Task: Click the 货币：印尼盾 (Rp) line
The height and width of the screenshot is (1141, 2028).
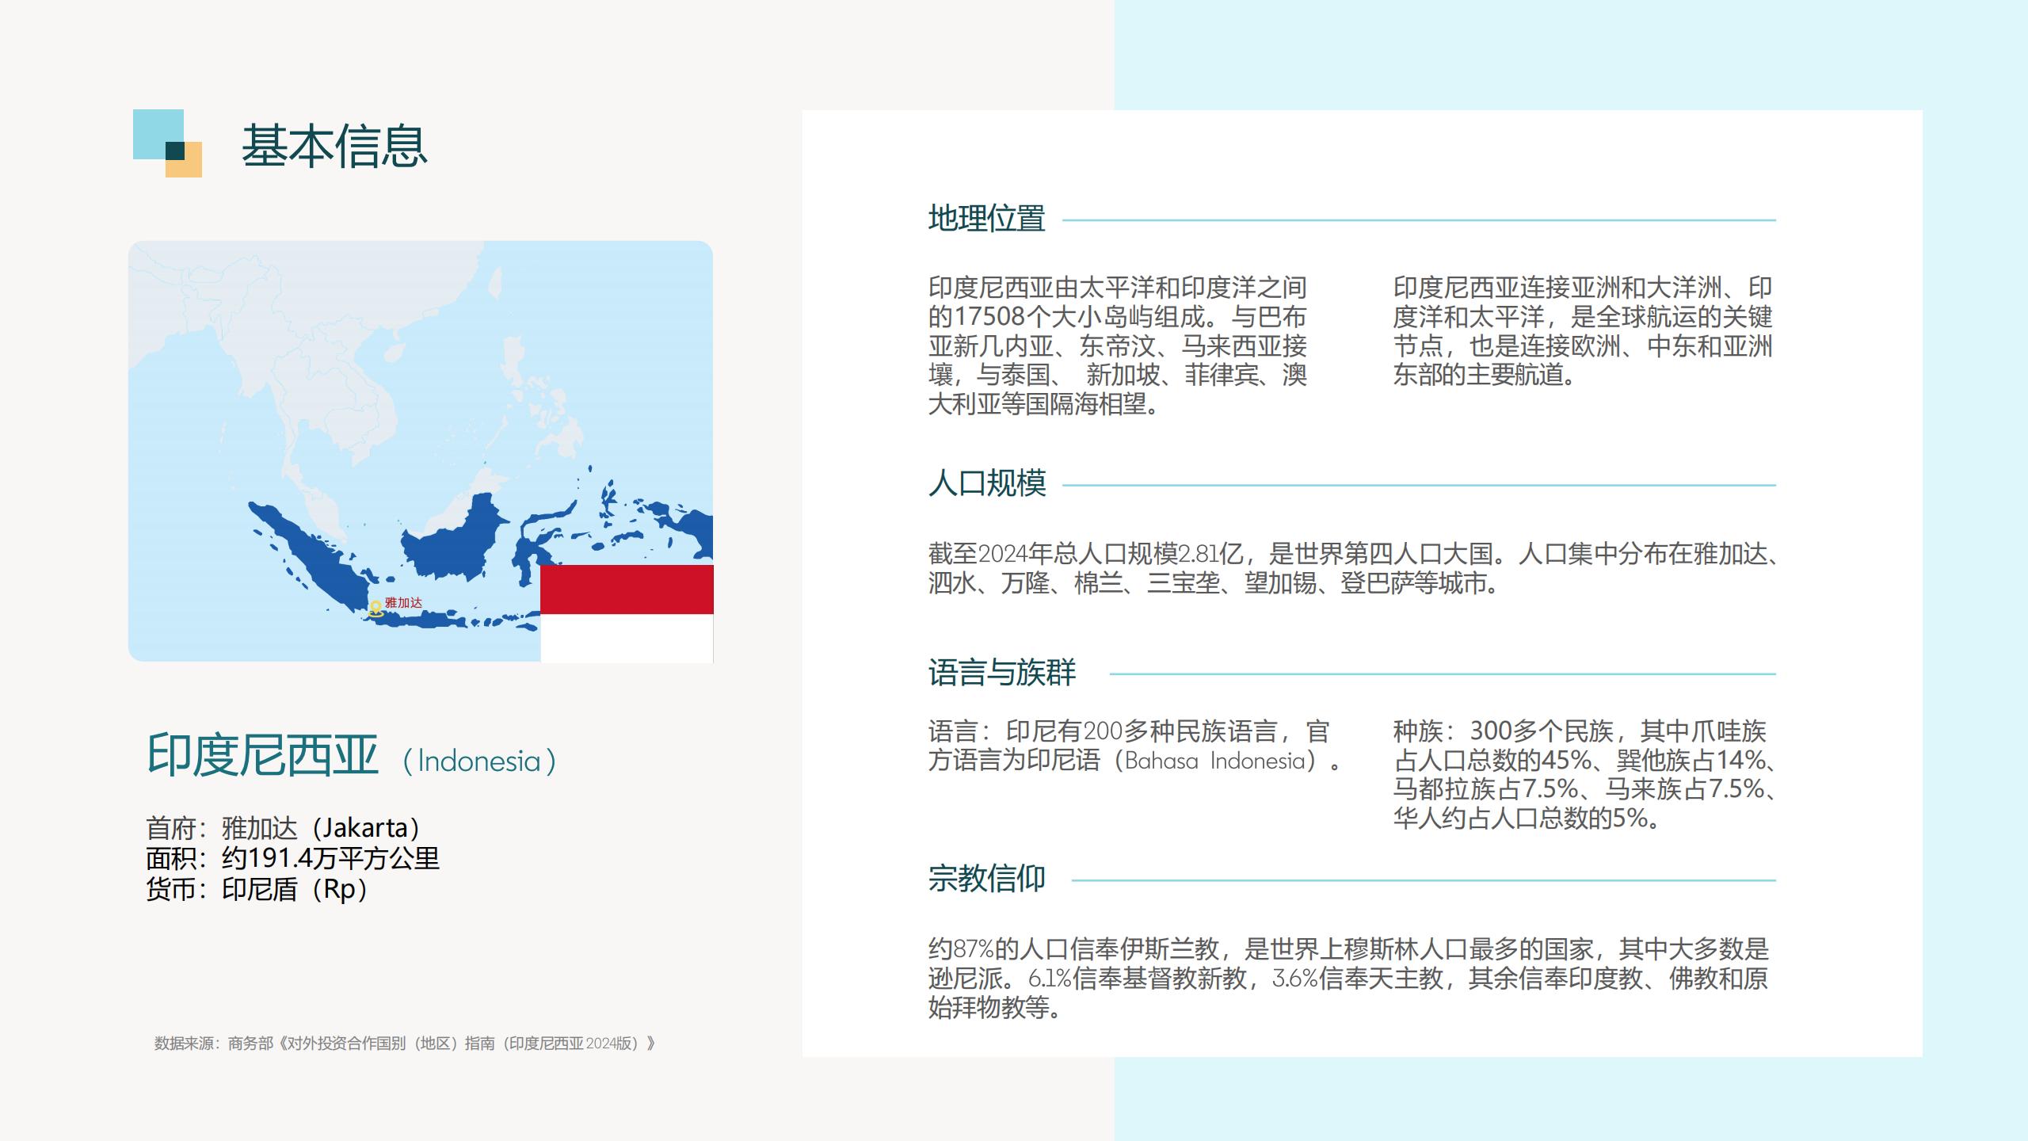Action: point(257,889)
